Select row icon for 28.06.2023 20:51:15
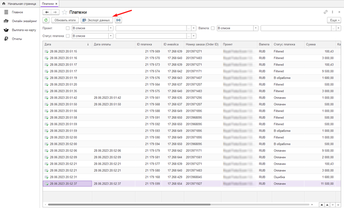The width and height of the screenshot is (344, 208). (x=47, y=51)
